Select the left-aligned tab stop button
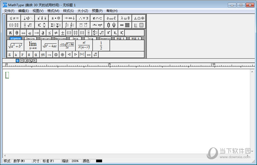Image resolution: width=257 pixels, height=165 pixels. point(18,61)
